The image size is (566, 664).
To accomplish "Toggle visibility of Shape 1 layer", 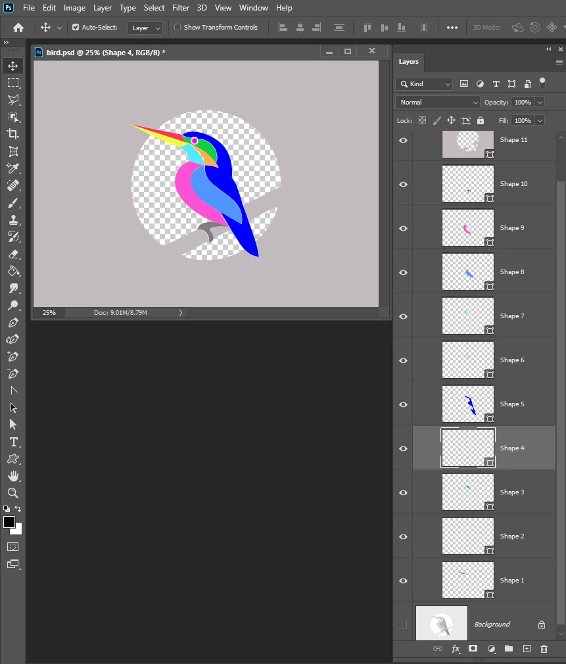I will pyautogui.click(x=403, y=581).
